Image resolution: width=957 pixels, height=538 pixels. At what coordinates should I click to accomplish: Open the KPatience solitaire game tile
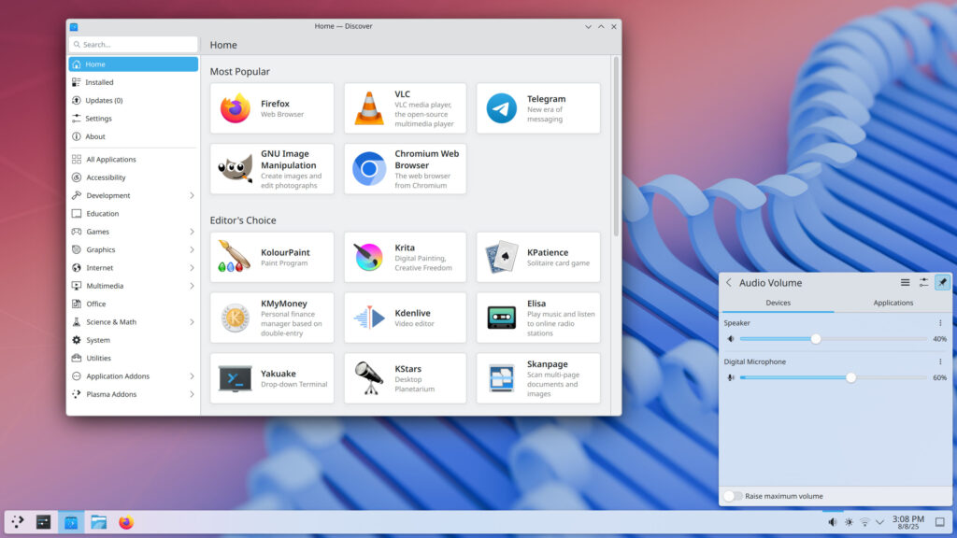click(538, 257)
